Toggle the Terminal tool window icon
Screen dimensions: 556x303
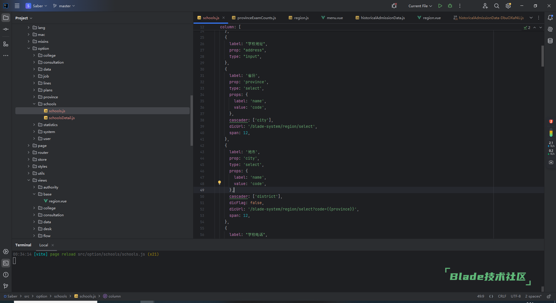coord(6,263)
